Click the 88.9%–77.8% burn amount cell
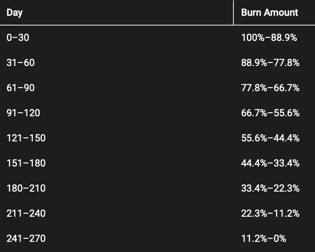The width and height of the screenshot is (315, 252). click(x=270, y=63)
